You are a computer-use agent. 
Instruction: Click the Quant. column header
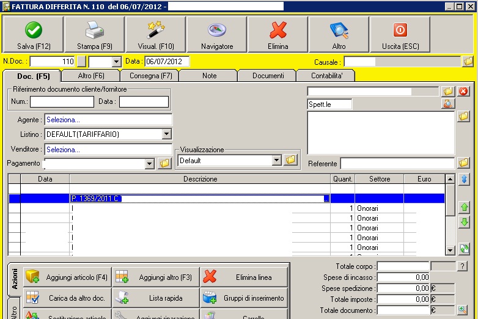(343, 179)
